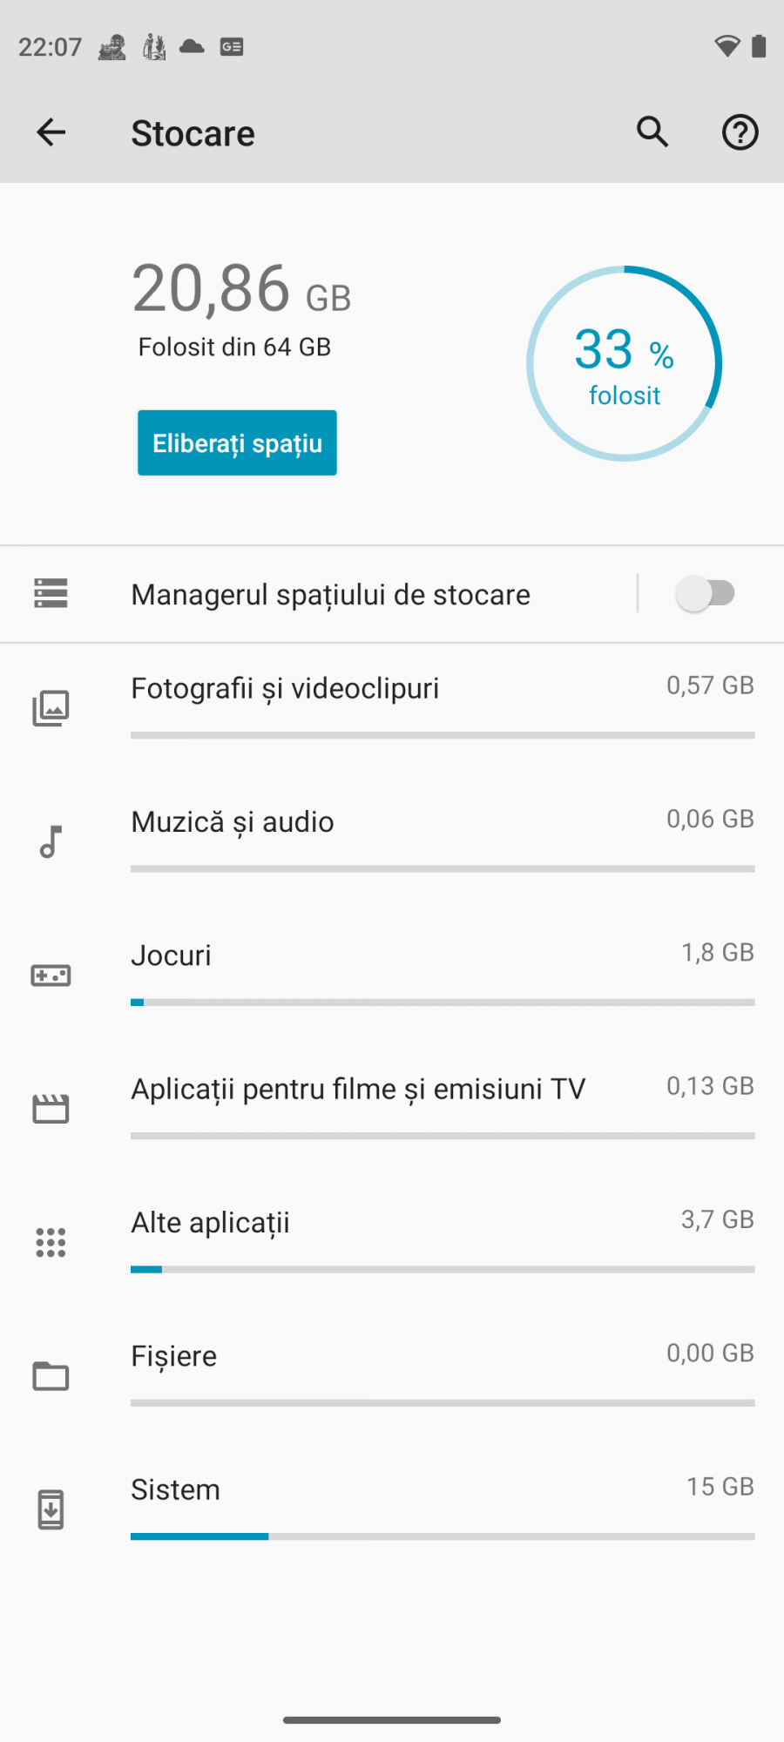
Task: Open the help question mark icon
Action: tap(740, 132)
